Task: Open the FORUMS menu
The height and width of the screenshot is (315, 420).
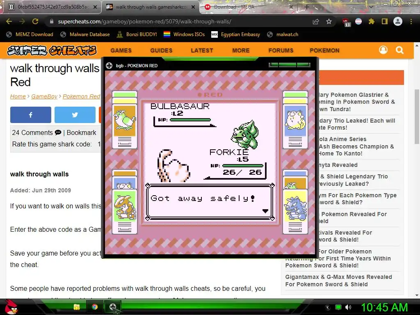Action: [281, 50]
